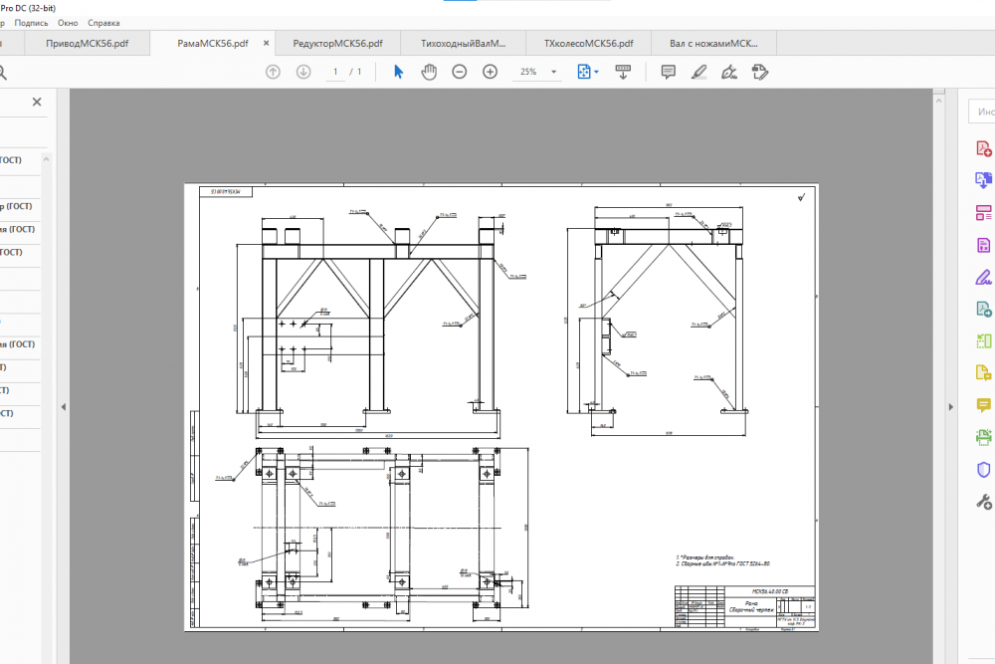Switch to the ПриводМСК56.pdf tab

click(x=88, y=44)
